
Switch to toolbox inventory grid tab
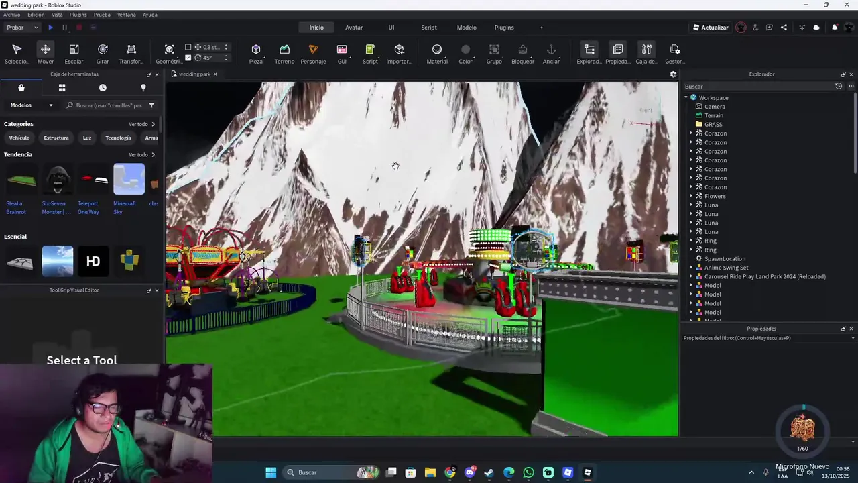[62, 87]
